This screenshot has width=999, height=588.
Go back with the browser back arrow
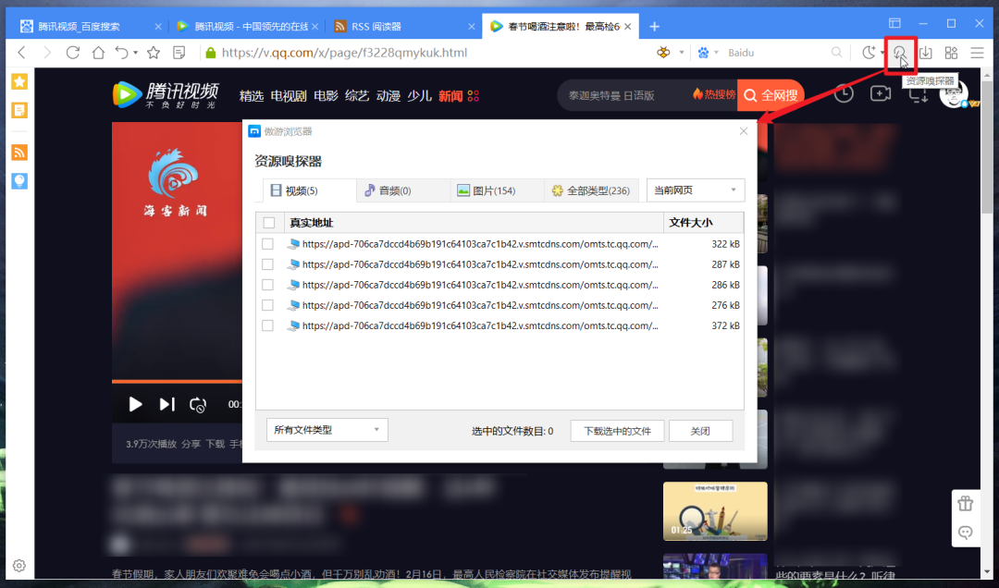coord(21,53)
